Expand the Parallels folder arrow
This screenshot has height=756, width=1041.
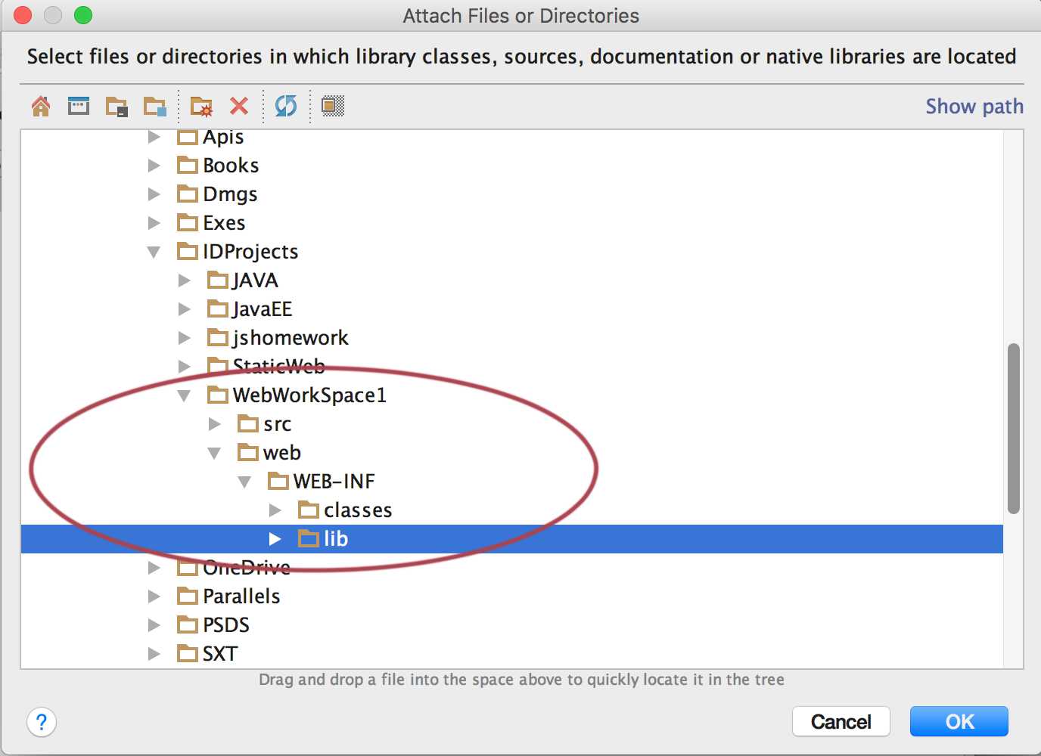click(154, 596)
